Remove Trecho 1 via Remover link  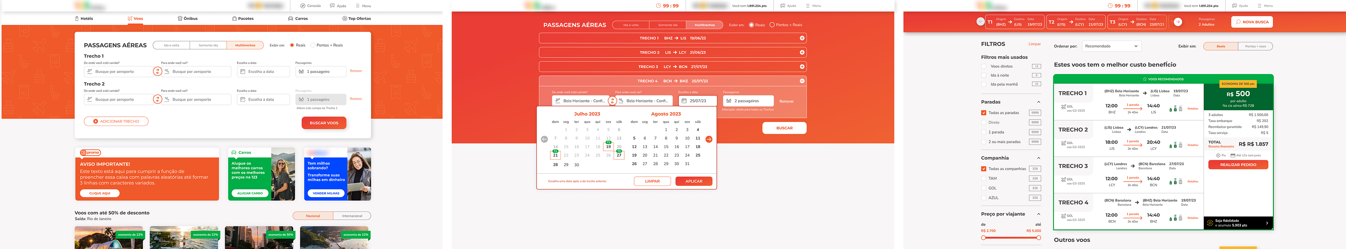[x=356, y=70]
